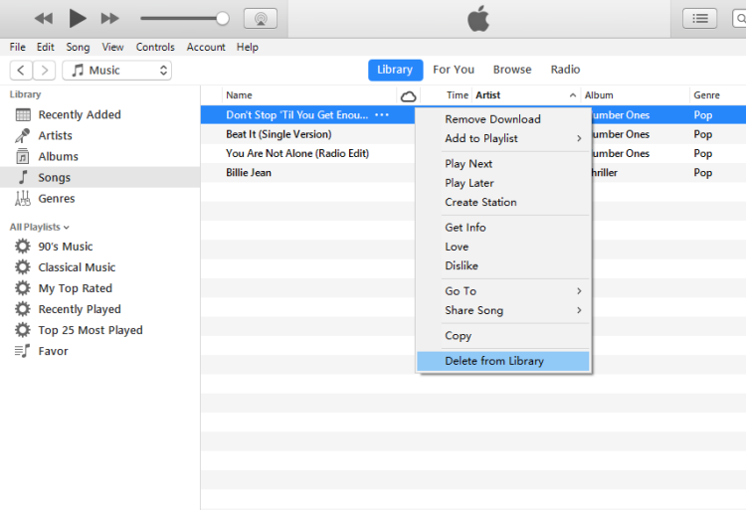Click the Artists microphone icon

coord(22,135)
